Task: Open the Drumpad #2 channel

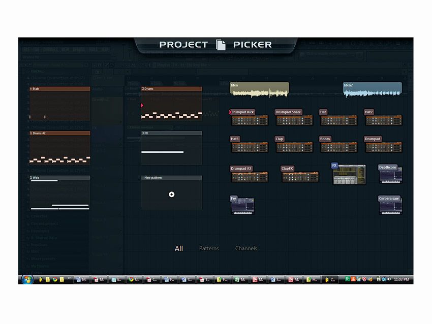Action: [249, 174]
